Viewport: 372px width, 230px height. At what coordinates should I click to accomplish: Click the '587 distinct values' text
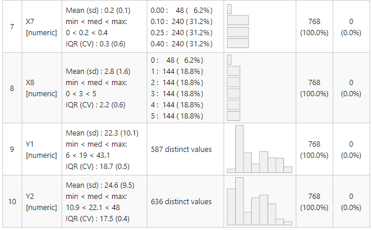click(181, 149)
